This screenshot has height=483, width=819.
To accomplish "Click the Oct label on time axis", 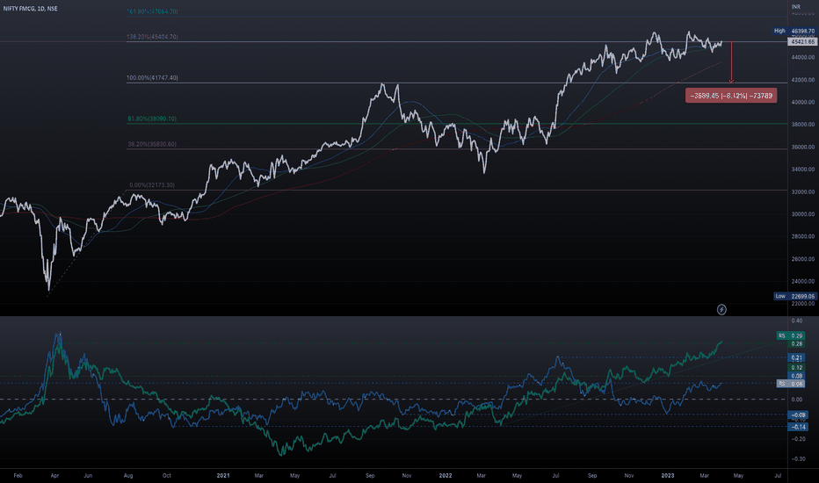I will (x=167, y=476).
